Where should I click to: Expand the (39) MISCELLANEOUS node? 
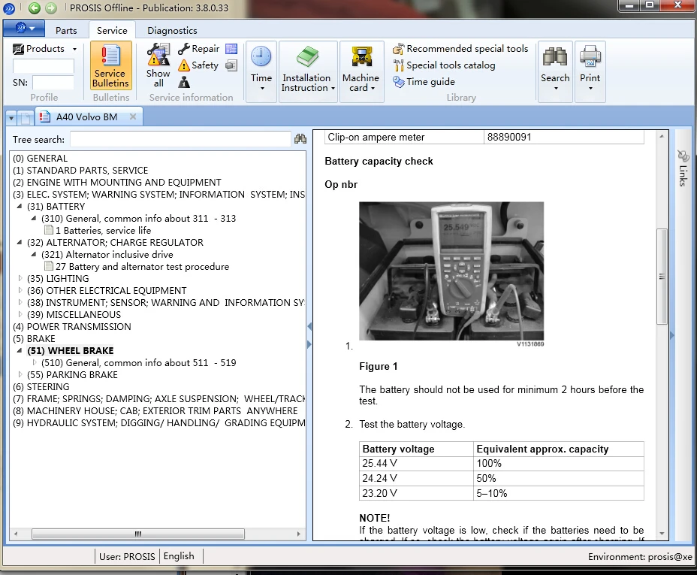(x=20, y=314)
